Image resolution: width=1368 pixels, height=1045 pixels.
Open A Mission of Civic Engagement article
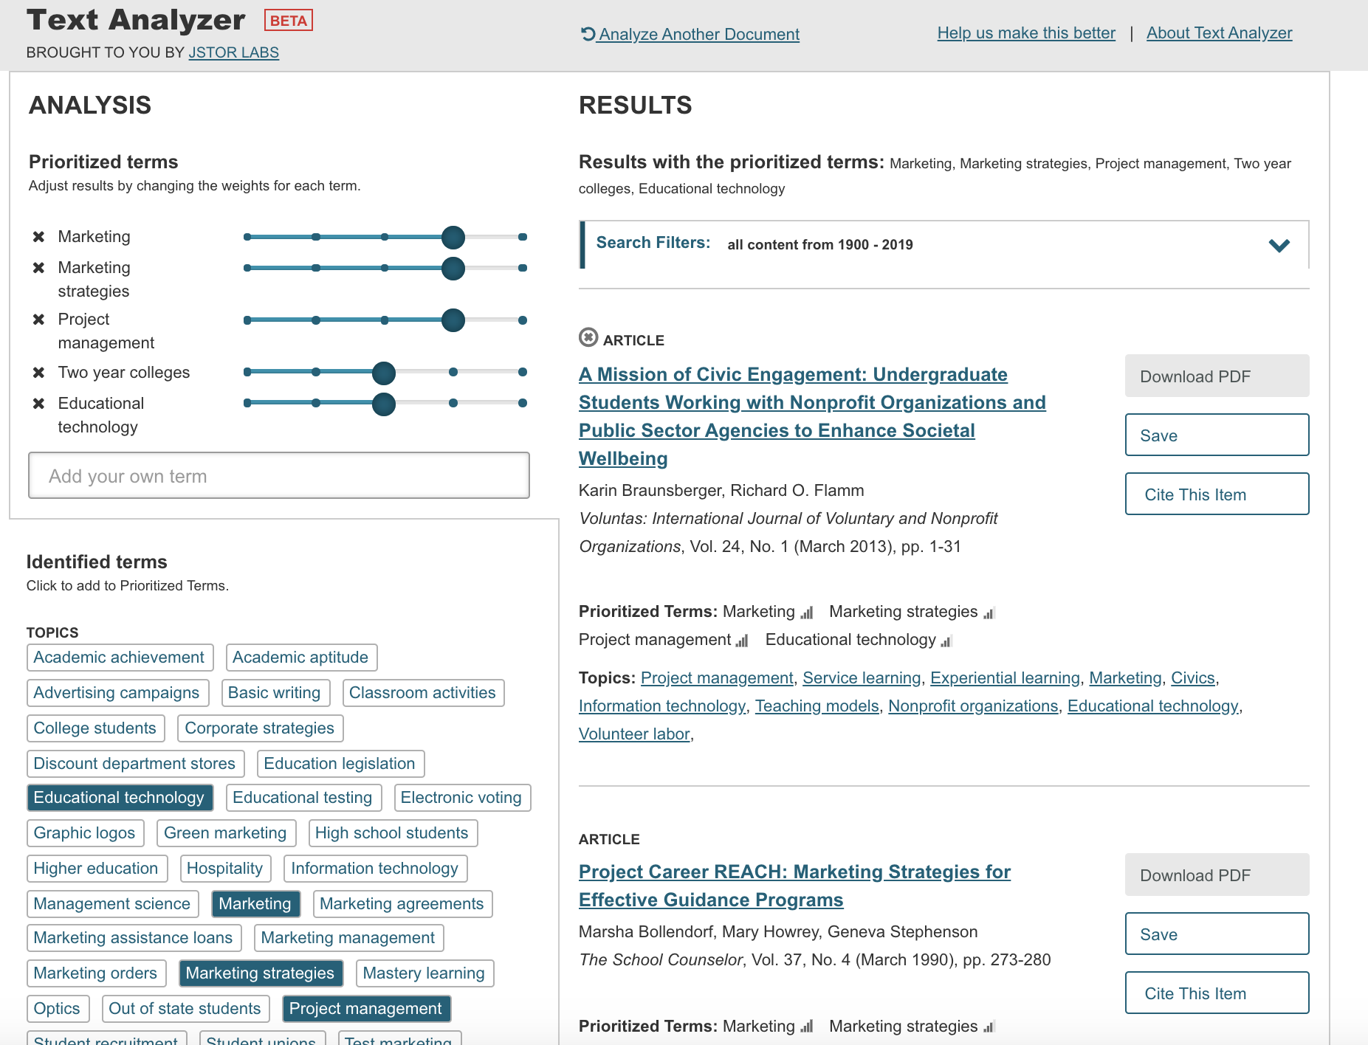[x=812, y=416]
